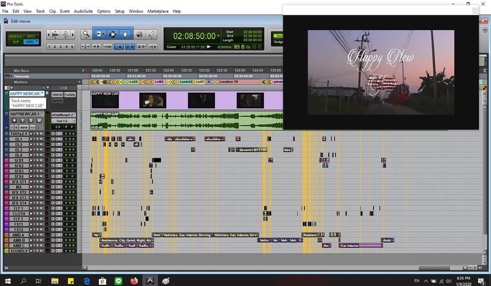This screenshot has width=491, height=286.
Task: Open LINE app from taskbar
Action: [x=118, y=281]
